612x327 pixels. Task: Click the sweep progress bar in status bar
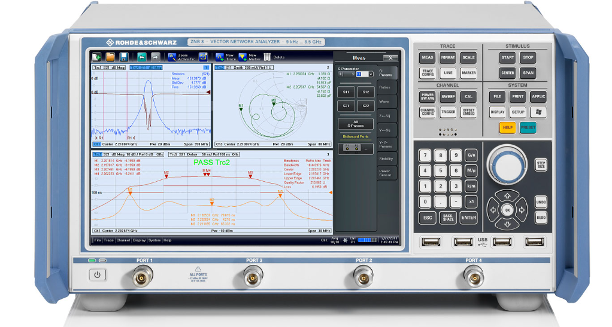click(367, 240)
